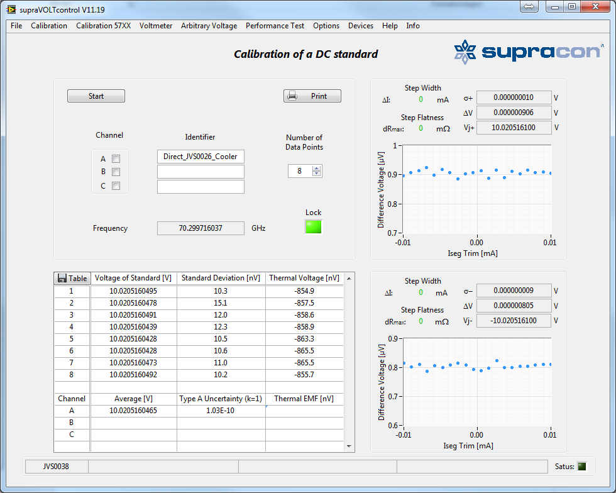Screen dimensions: 616x493
Task: Toggle the Channel C checkbox
Action: 116,186
